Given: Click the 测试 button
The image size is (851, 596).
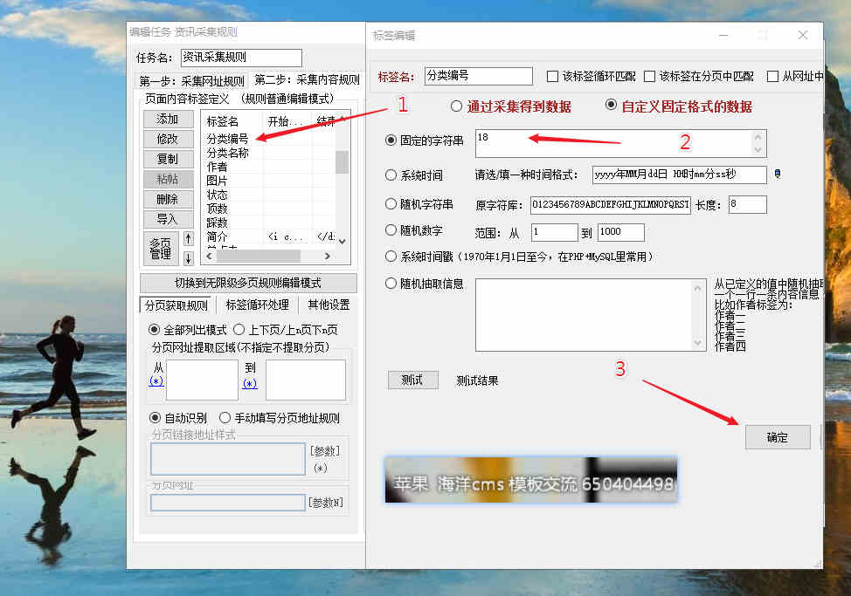Looking at the screenshot, I should (412, 380).
